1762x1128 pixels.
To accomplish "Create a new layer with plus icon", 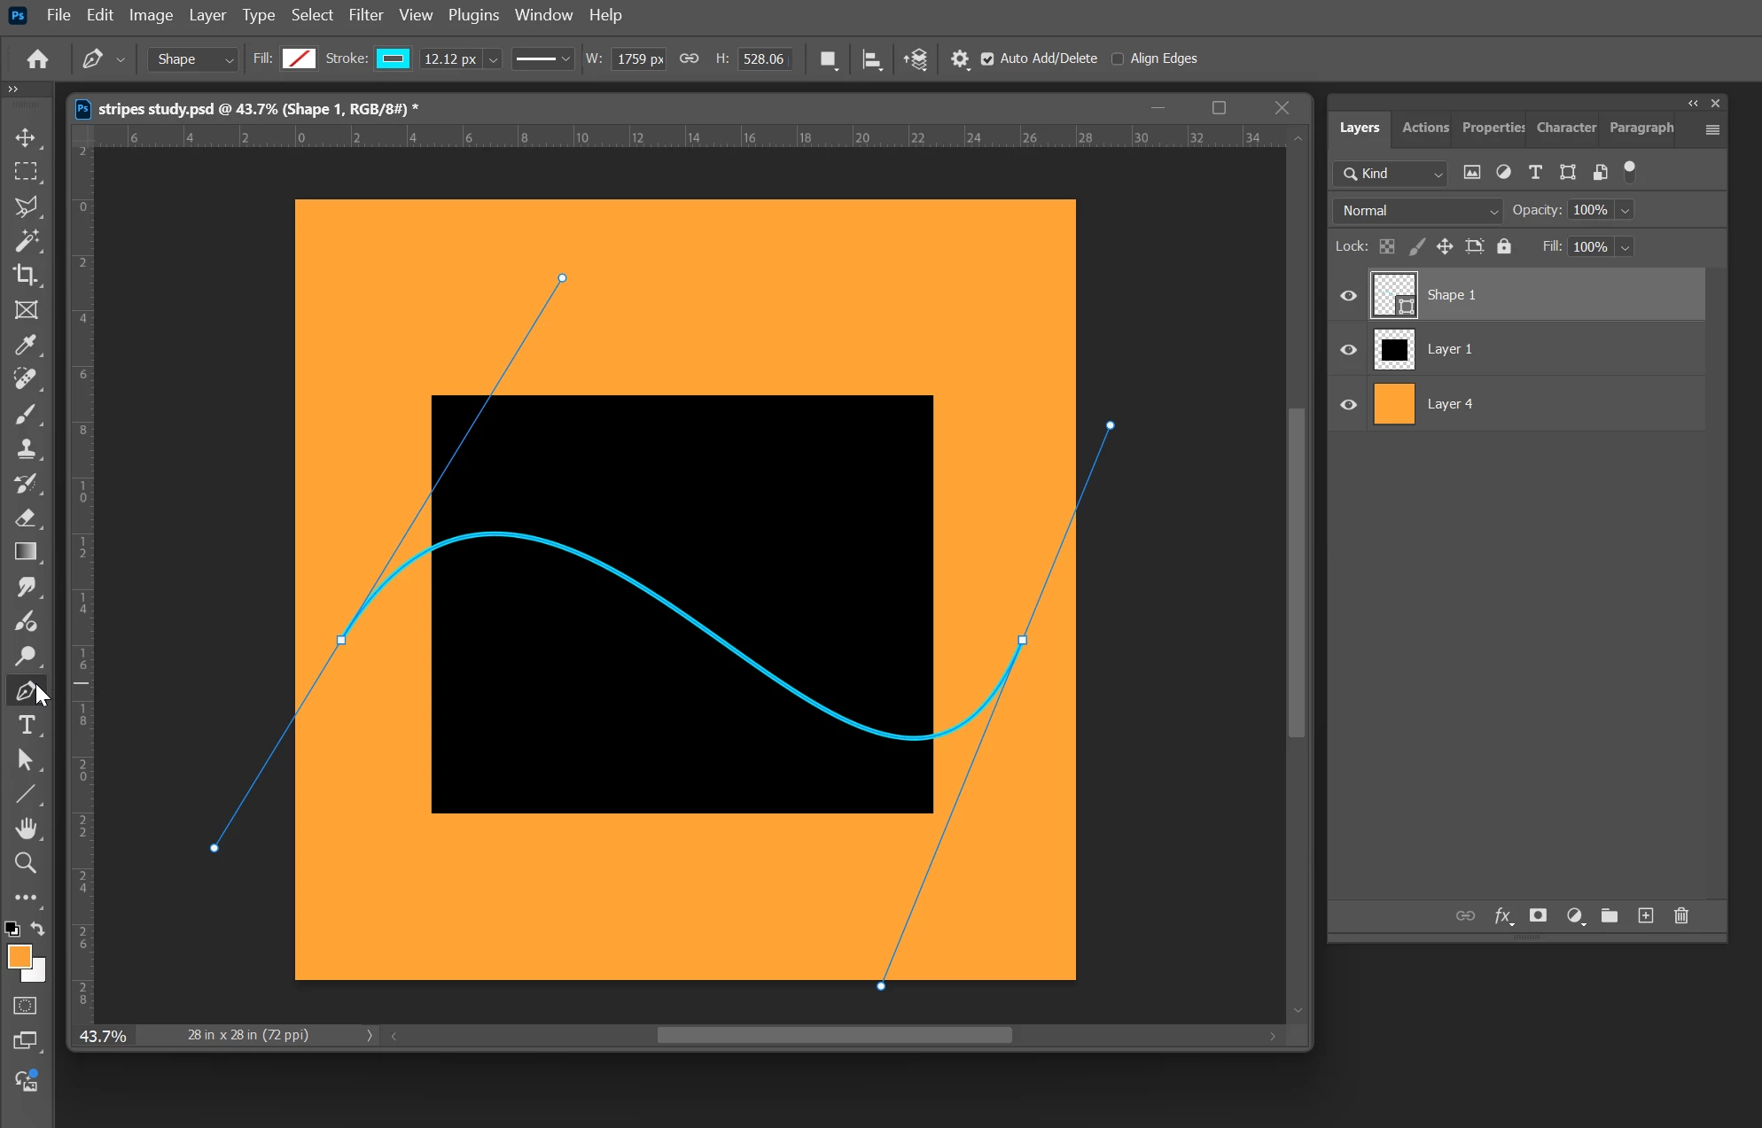I will point(1646,915).
